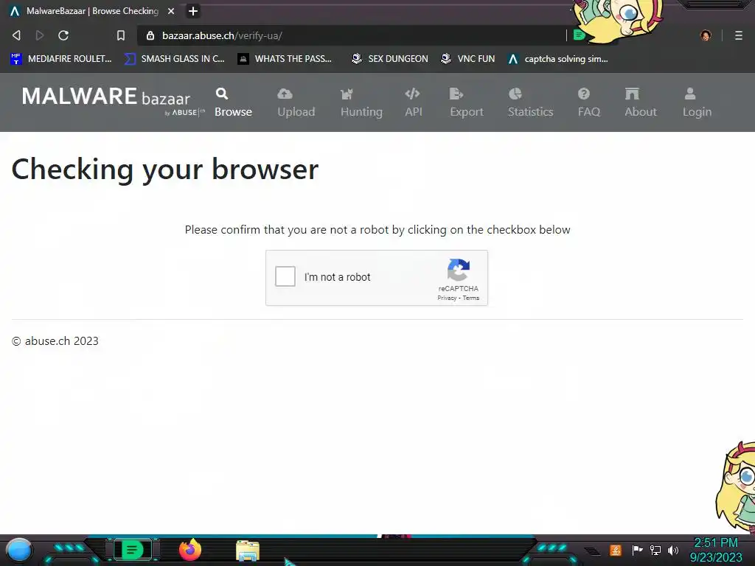Open captcha solving sim... bookmark

(x=559, y=59)
